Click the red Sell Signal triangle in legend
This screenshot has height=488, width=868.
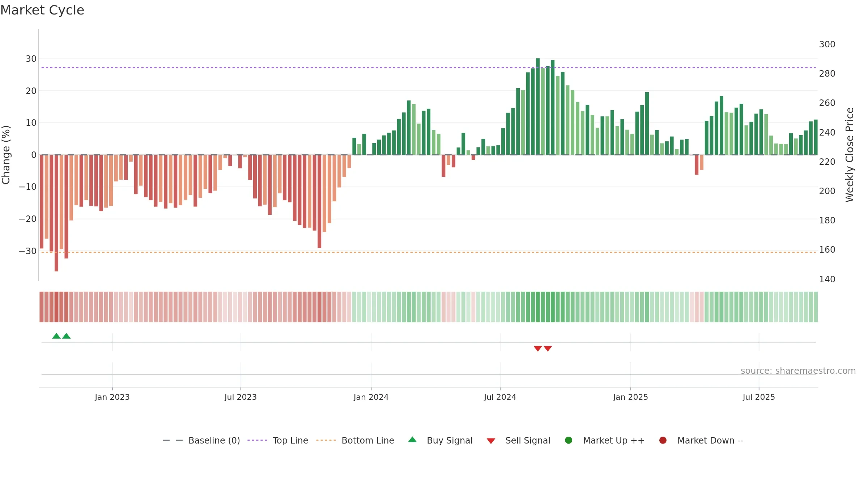click(491, 441)
